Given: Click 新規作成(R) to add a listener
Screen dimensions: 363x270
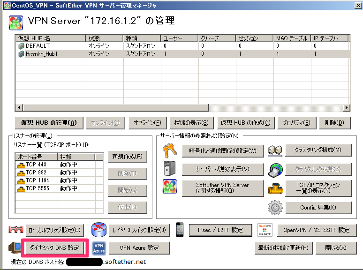Looking at the screenshot, I should (127, 157).
